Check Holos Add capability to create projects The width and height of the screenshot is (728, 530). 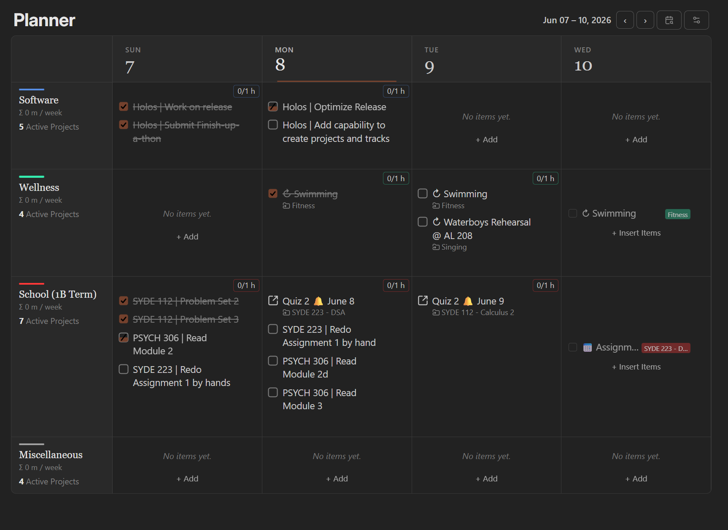tap(273, 125)
